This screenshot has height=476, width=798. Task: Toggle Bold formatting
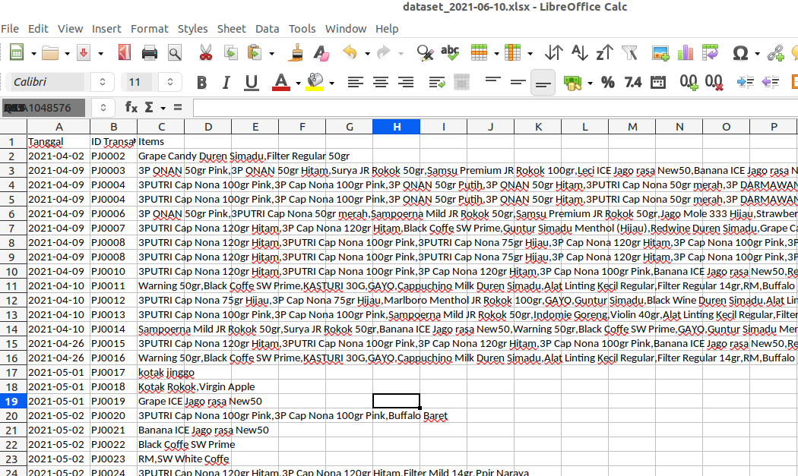click(201, 82)
